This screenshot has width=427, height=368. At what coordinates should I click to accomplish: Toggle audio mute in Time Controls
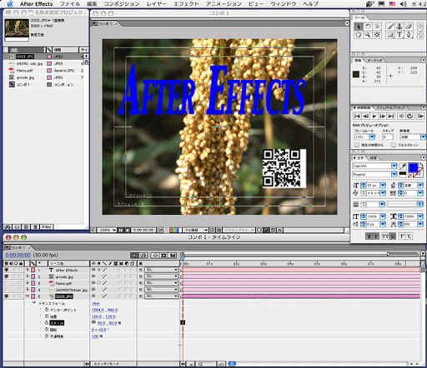[x=401, y=116]
